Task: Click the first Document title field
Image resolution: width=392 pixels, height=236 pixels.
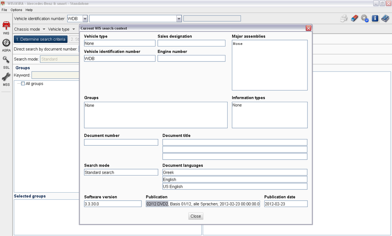Action: tap(235, 142)
